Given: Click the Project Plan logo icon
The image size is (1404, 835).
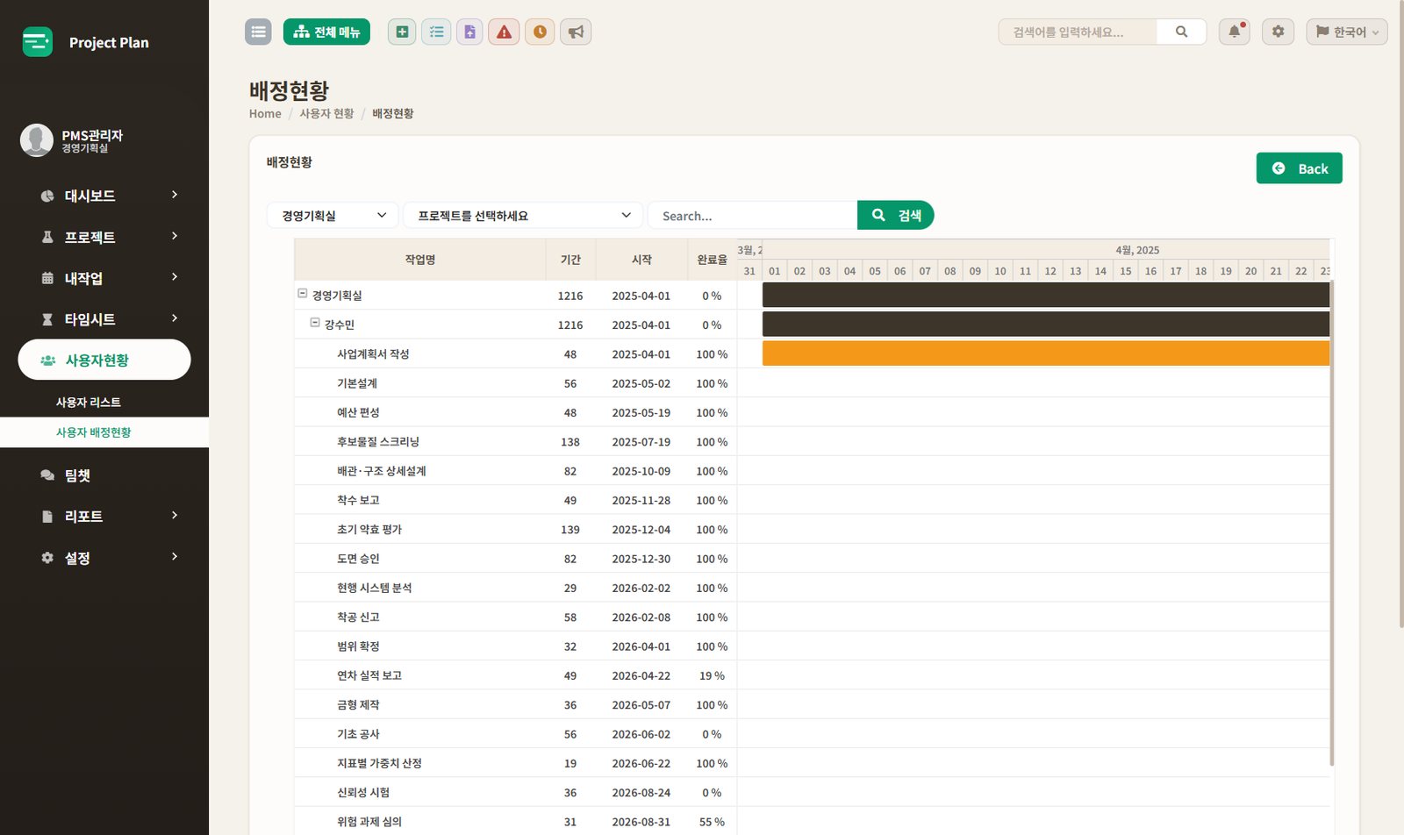Looking at the screenshot, I should tap(37, 41).
